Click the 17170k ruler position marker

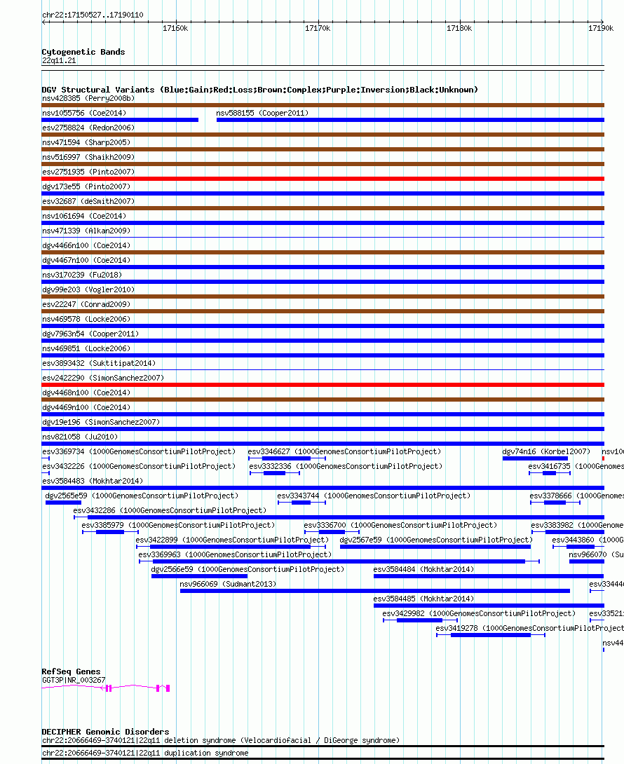(x=318, y=28)
